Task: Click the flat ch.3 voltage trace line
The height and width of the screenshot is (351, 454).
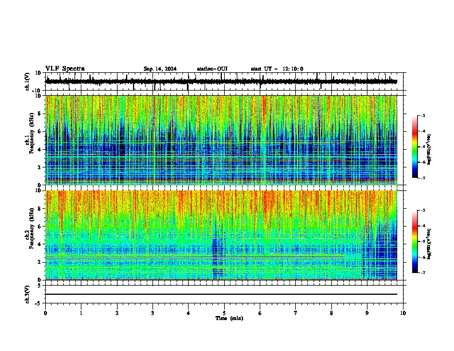Action: tap(221, 294)
